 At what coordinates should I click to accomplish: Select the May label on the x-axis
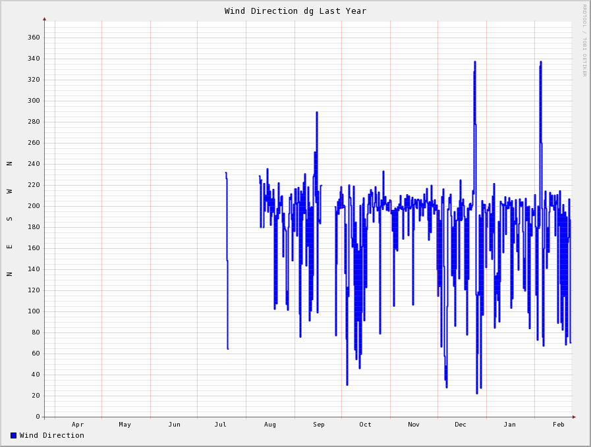[125, 425]
